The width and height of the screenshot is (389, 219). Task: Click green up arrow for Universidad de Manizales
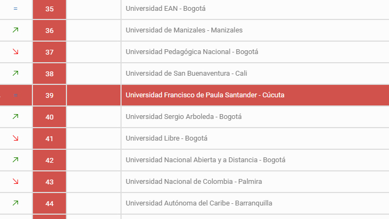click(15, 30)
